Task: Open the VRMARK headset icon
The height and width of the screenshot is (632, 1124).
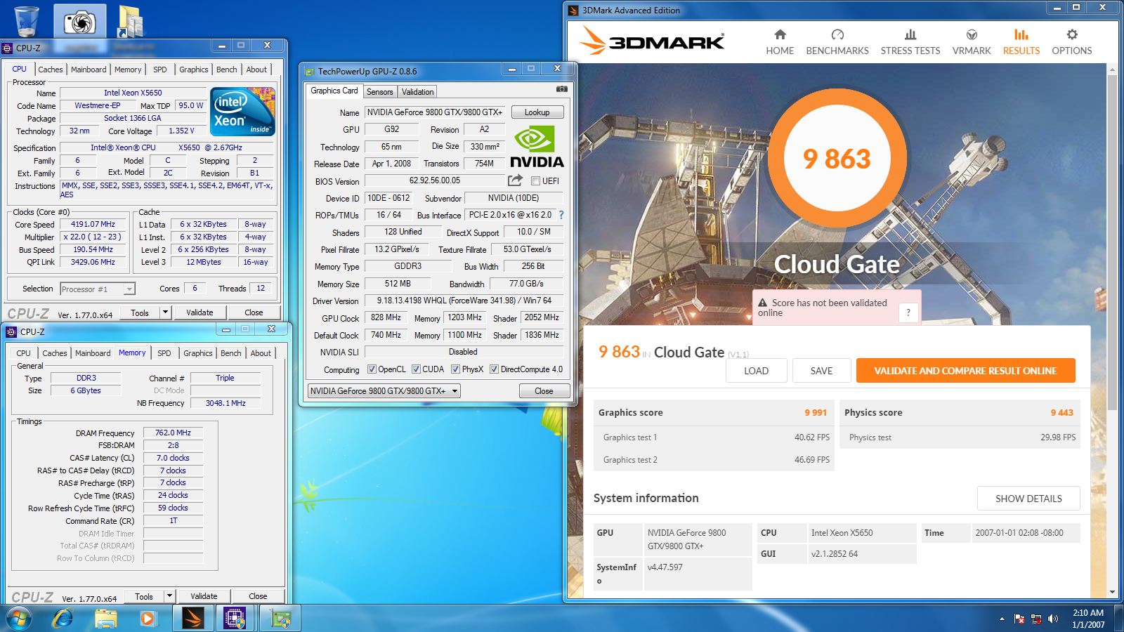Action: (972, 34)
